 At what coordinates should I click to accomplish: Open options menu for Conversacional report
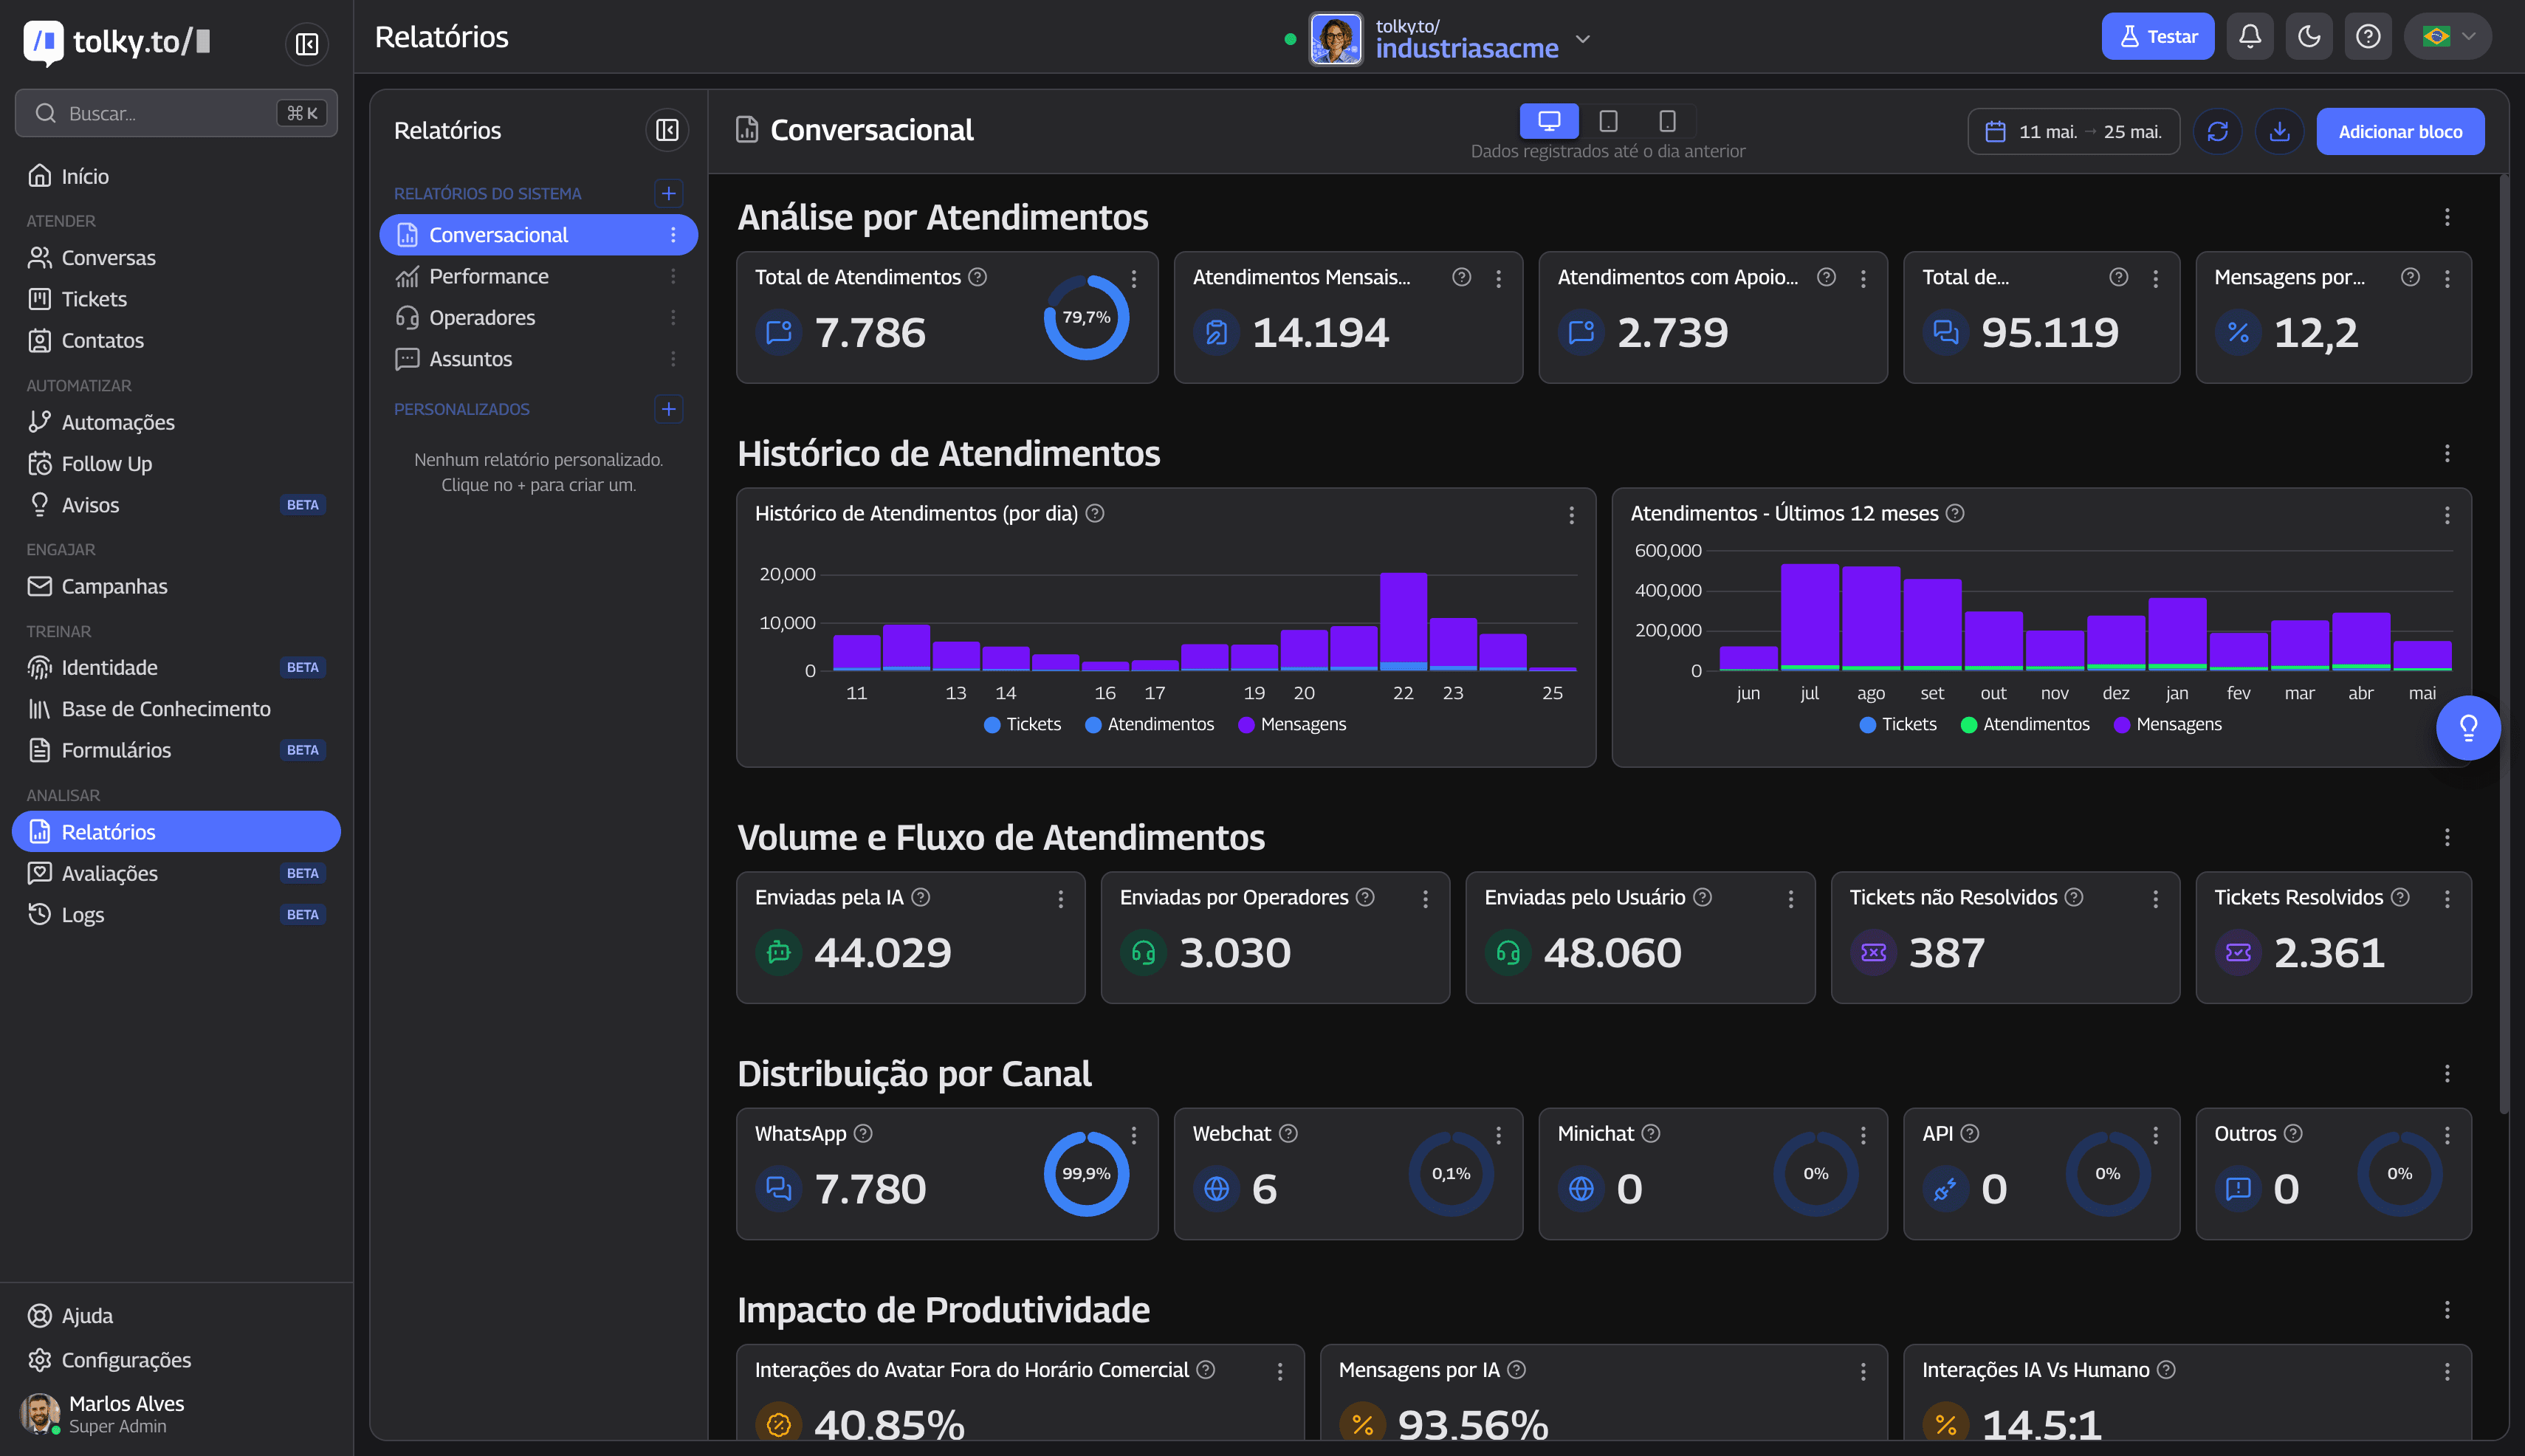[x=672, y=235]
